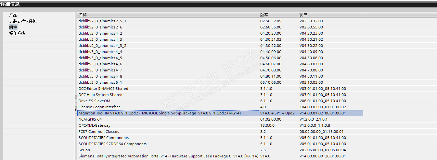Image resolution: width=437 pixels, height=160 pixels.
Task: Select DCC-Editor SINAMICS Shared row
Action: tap(220, 89)
